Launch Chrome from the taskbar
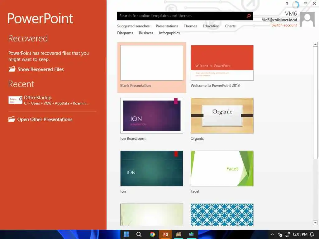 click(152, 234)
